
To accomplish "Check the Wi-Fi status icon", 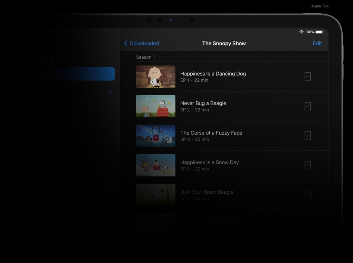I will click(x=301, y=32).
